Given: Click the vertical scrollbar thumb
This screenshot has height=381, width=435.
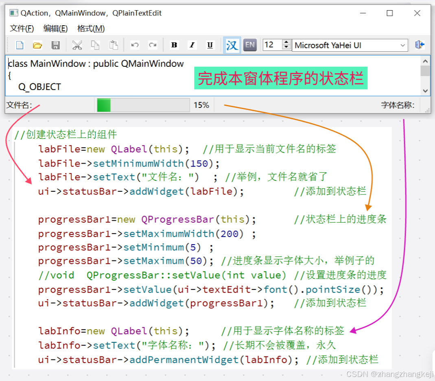Looking at the screenshot, I should (x=425, y=70).
